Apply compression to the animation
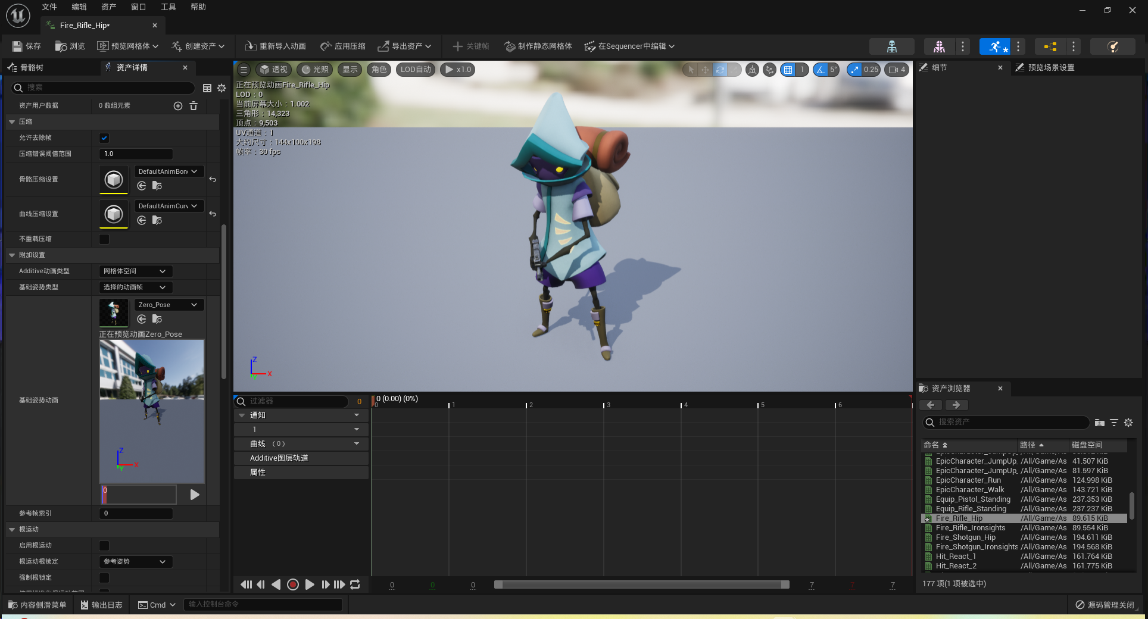1148x619 pixels. click(x=343, y=46)
